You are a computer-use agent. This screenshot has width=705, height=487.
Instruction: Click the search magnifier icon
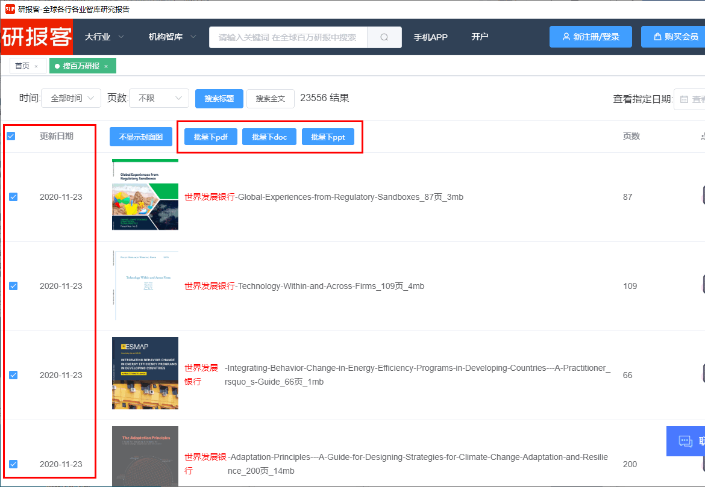click(x=384, y=37)
